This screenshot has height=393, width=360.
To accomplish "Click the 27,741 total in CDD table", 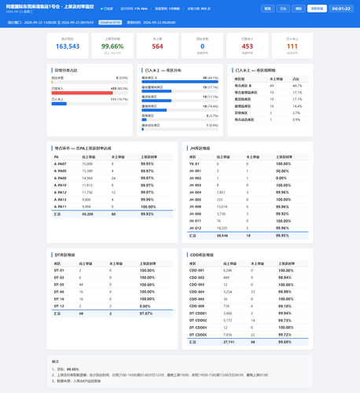I will click(229, 342).
